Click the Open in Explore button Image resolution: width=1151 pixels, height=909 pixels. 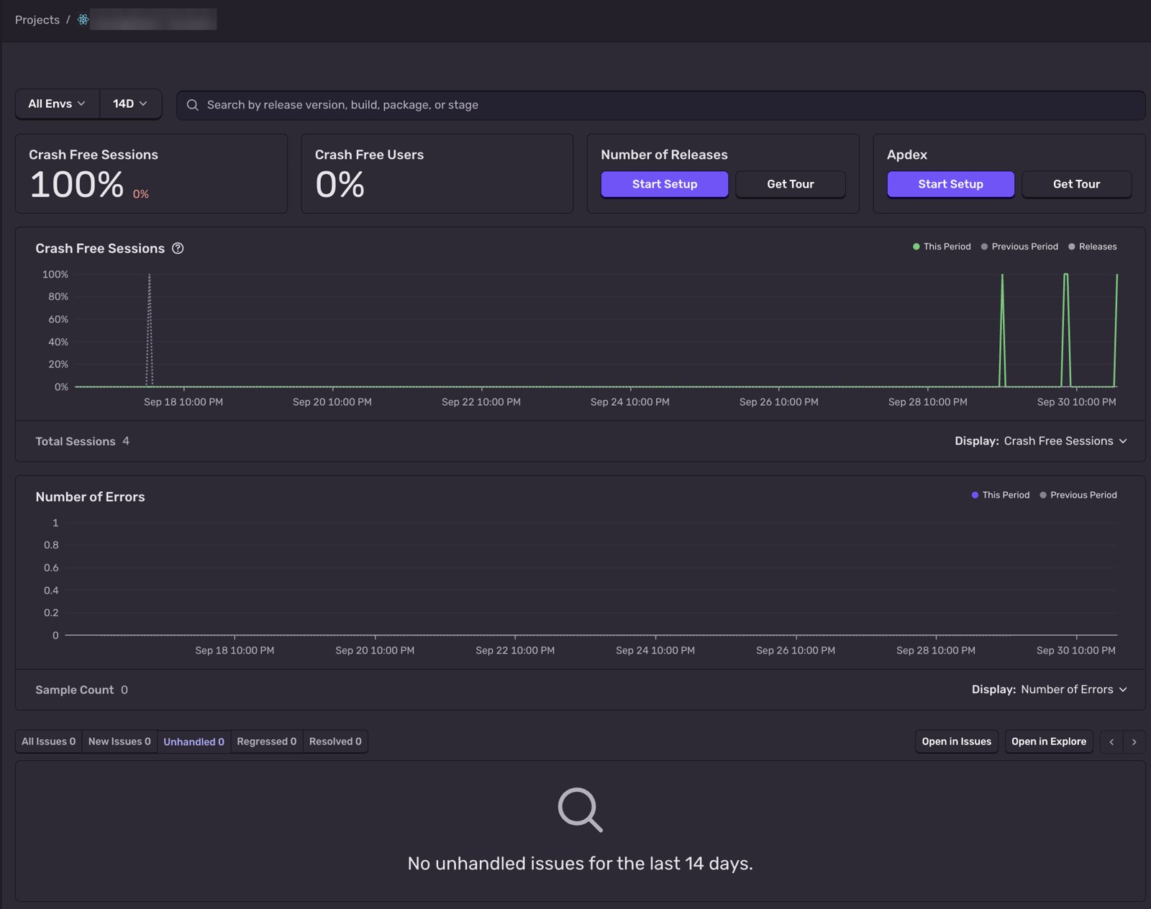[x=1049, y=741]
